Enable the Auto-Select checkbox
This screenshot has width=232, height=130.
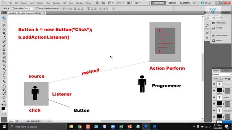tap(13, 8)
